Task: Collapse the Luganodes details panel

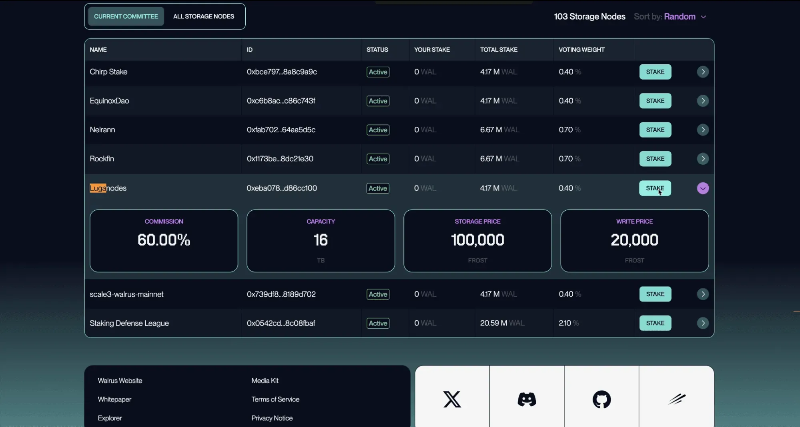Action: pyautogui.click(x=703, y=188)
